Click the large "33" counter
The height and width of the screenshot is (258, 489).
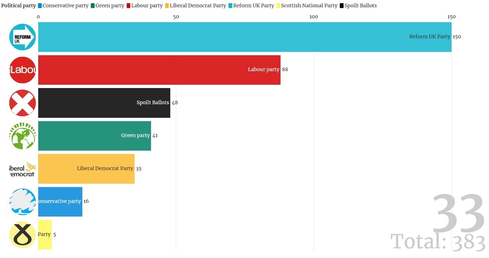(x=458, y=214)
